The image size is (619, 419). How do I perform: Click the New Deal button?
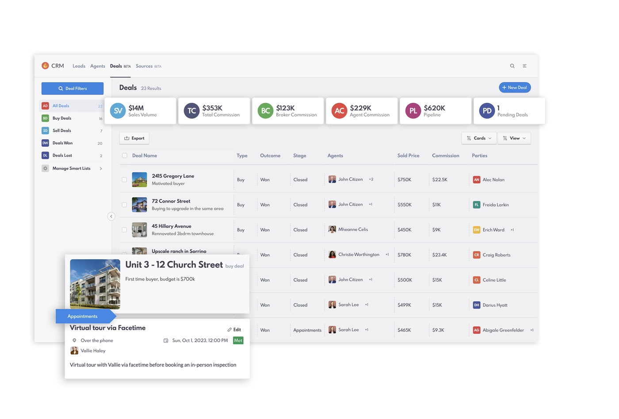point(514,87)
